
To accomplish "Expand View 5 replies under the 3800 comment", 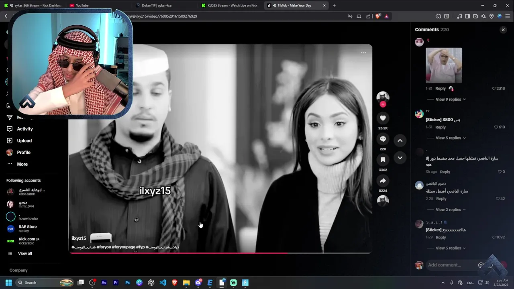I will point(451,138).
